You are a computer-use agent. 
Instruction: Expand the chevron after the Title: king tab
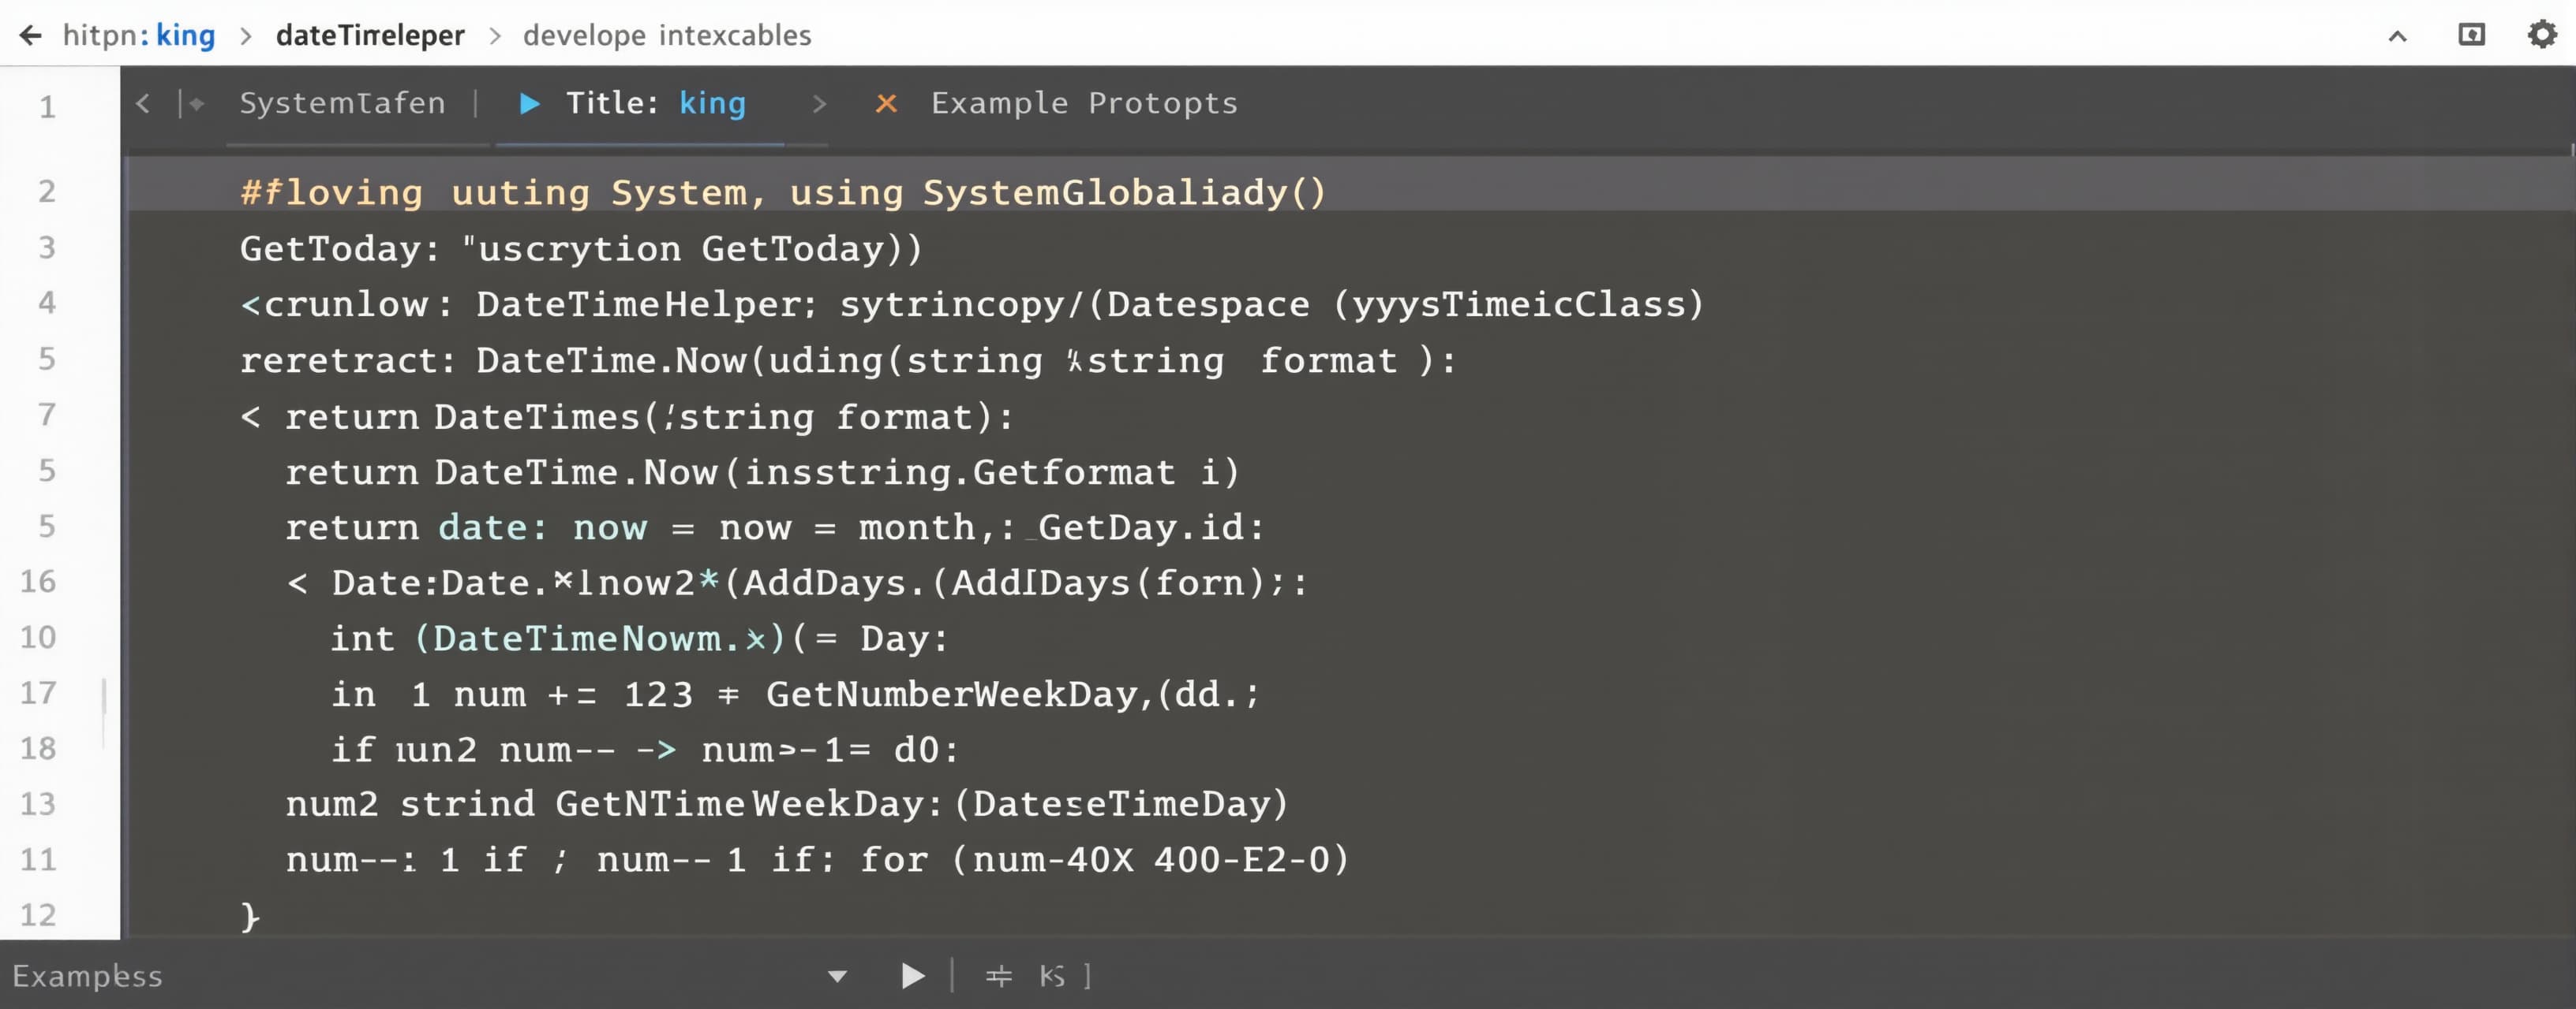pyautogui.click(x=819, y=103)
